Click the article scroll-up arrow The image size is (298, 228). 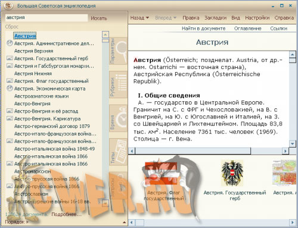pyautogui.click(x=292, y=54)
